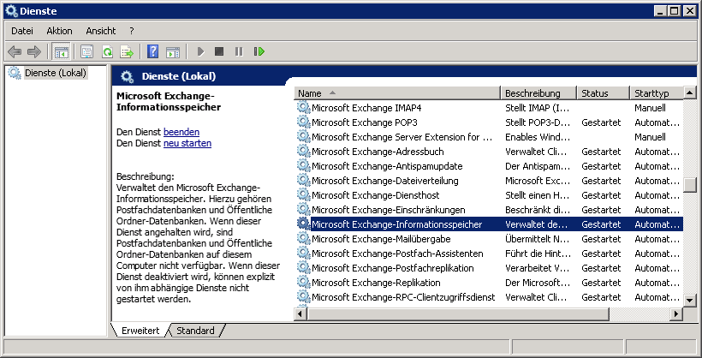Click the Restart service toolbar icon
This screenshot has width=702, height=358.
click(259, 52)
